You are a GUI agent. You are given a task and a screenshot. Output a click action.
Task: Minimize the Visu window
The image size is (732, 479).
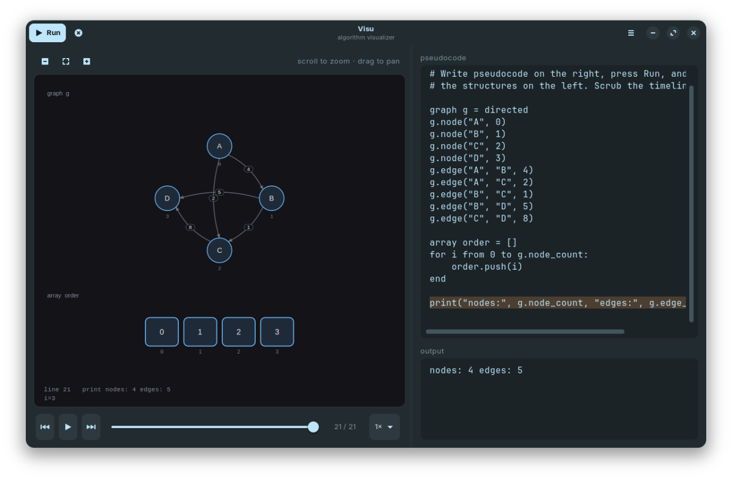(x=653, y=33)
